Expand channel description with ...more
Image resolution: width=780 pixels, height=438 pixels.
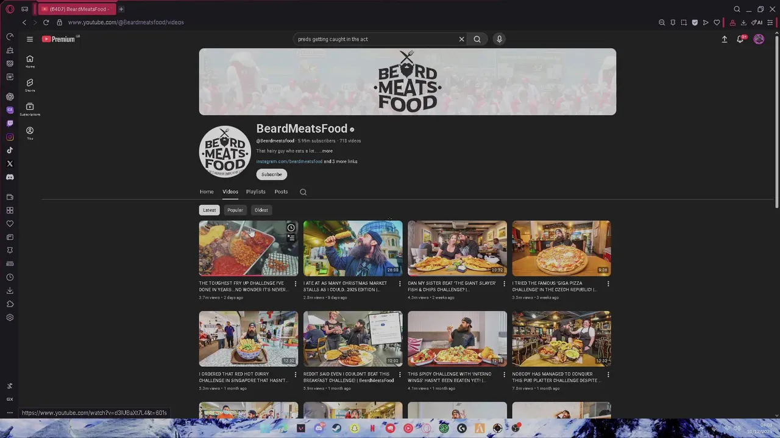(327, 151)
